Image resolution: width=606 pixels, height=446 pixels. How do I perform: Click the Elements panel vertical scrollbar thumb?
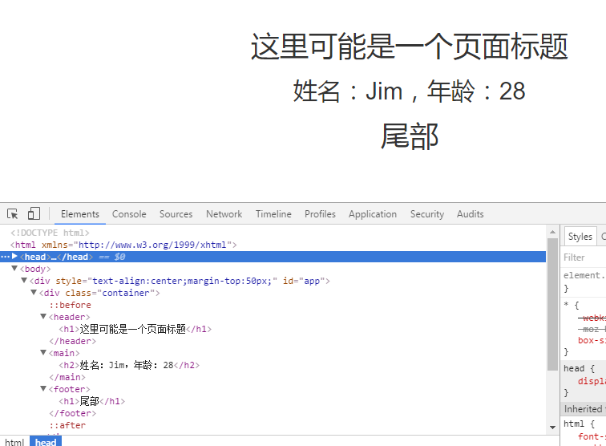coord(552,305)
